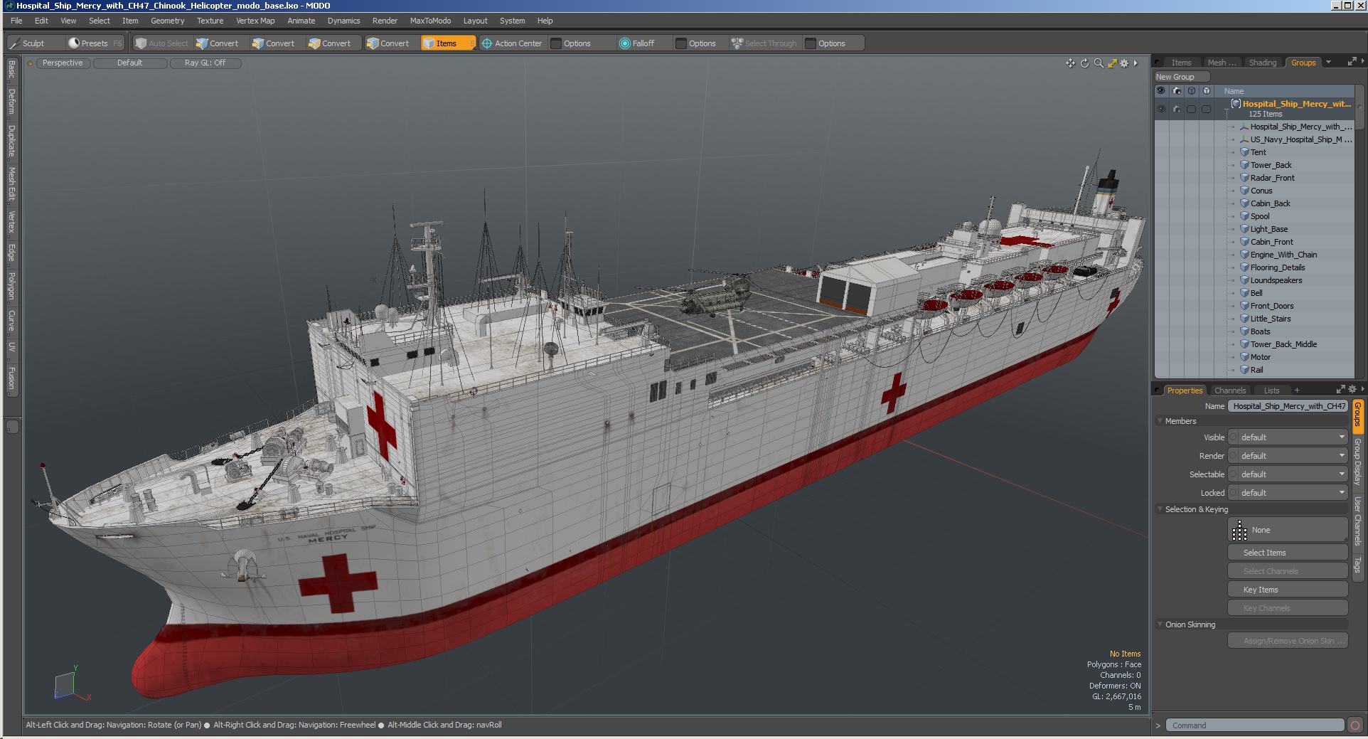Open the Render default dropdown
The height and width of the screenshot is (739, 1368).
1293,456
